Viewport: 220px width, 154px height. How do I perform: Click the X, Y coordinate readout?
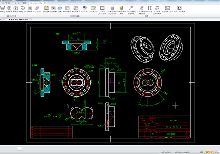[x=182, y=152]
